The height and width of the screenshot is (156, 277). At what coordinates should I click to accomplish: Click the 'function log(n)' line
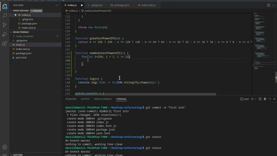(89, 79)
